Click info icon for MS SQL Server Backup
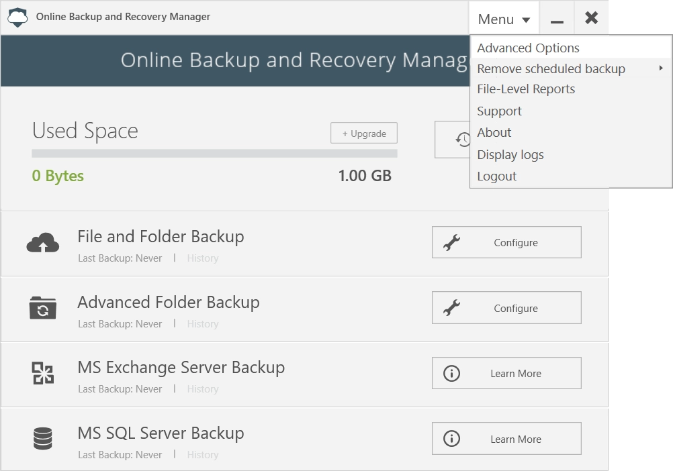The height and width of the screenshot is (471, 673). tap(451, 438)
